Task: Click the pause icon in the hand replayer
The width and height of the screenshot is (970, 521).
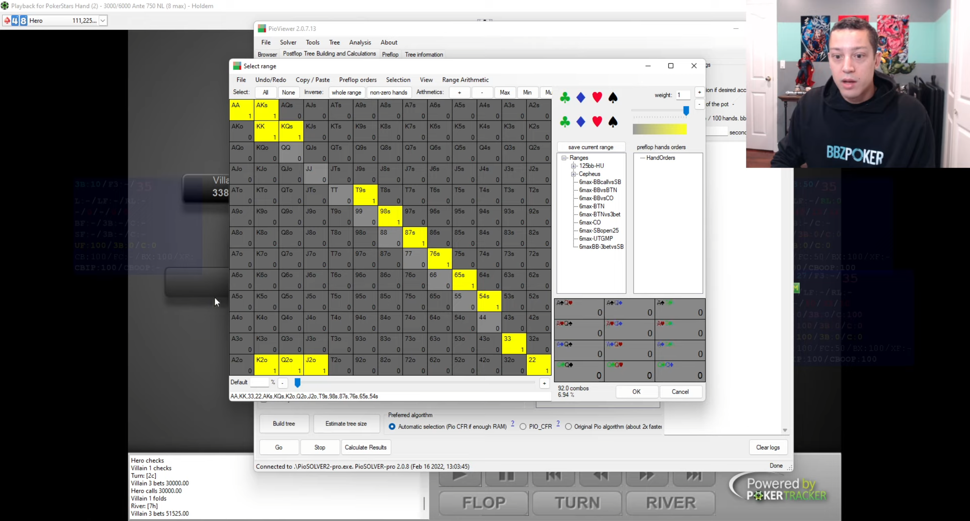Action: (x=506, y=477)
